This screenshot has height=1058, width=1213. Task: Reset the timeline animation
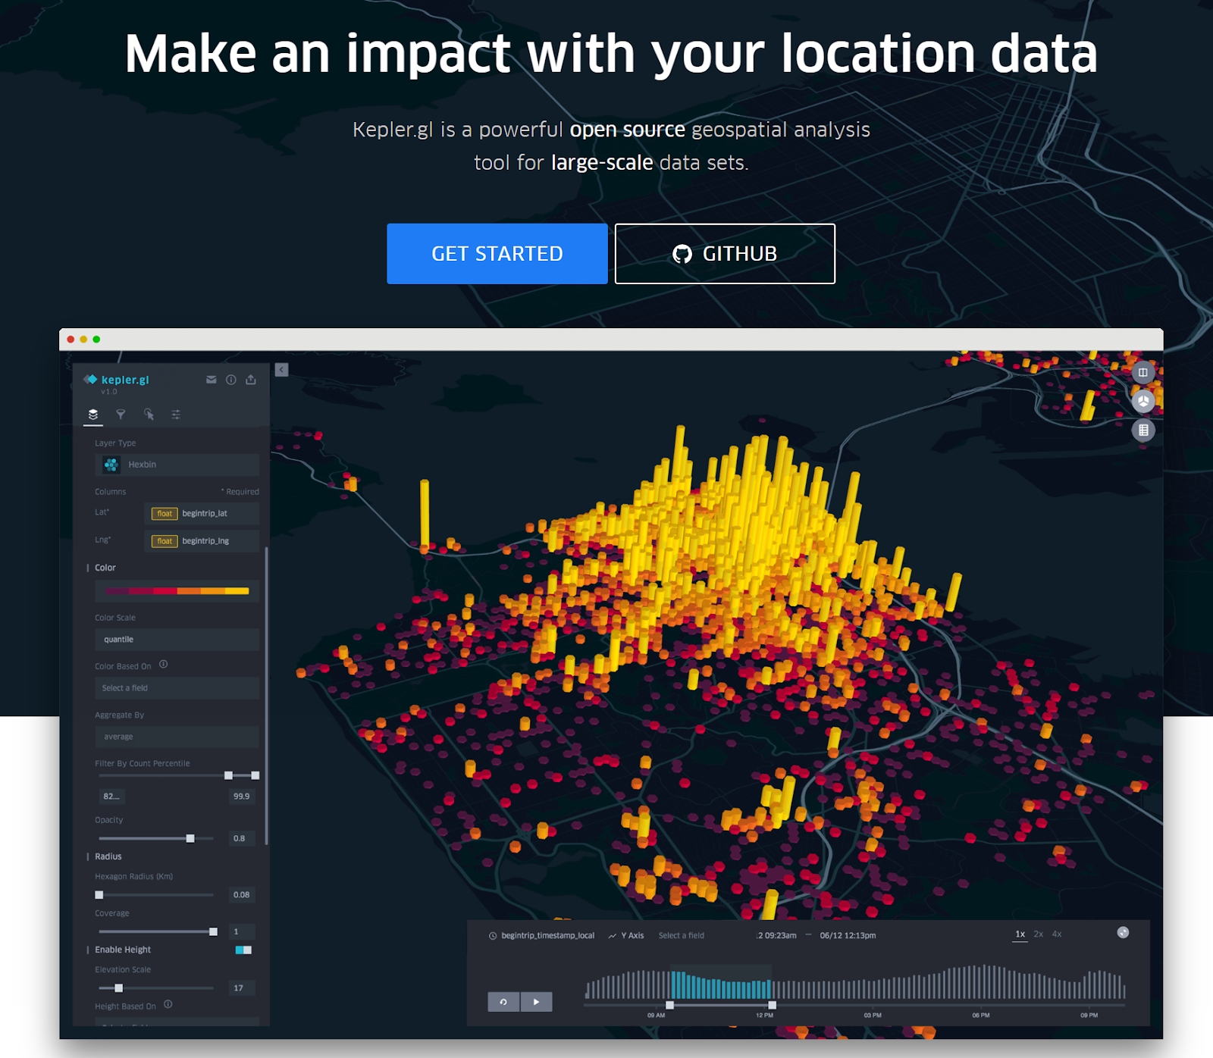(x=503, y=1002)
